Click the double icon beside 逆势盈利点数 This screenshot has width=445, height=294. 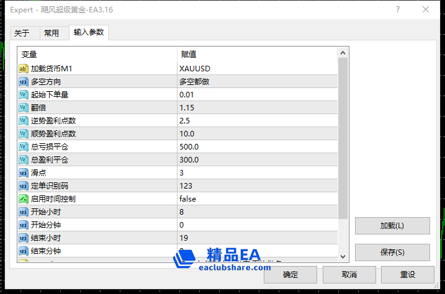click(23, 121)
